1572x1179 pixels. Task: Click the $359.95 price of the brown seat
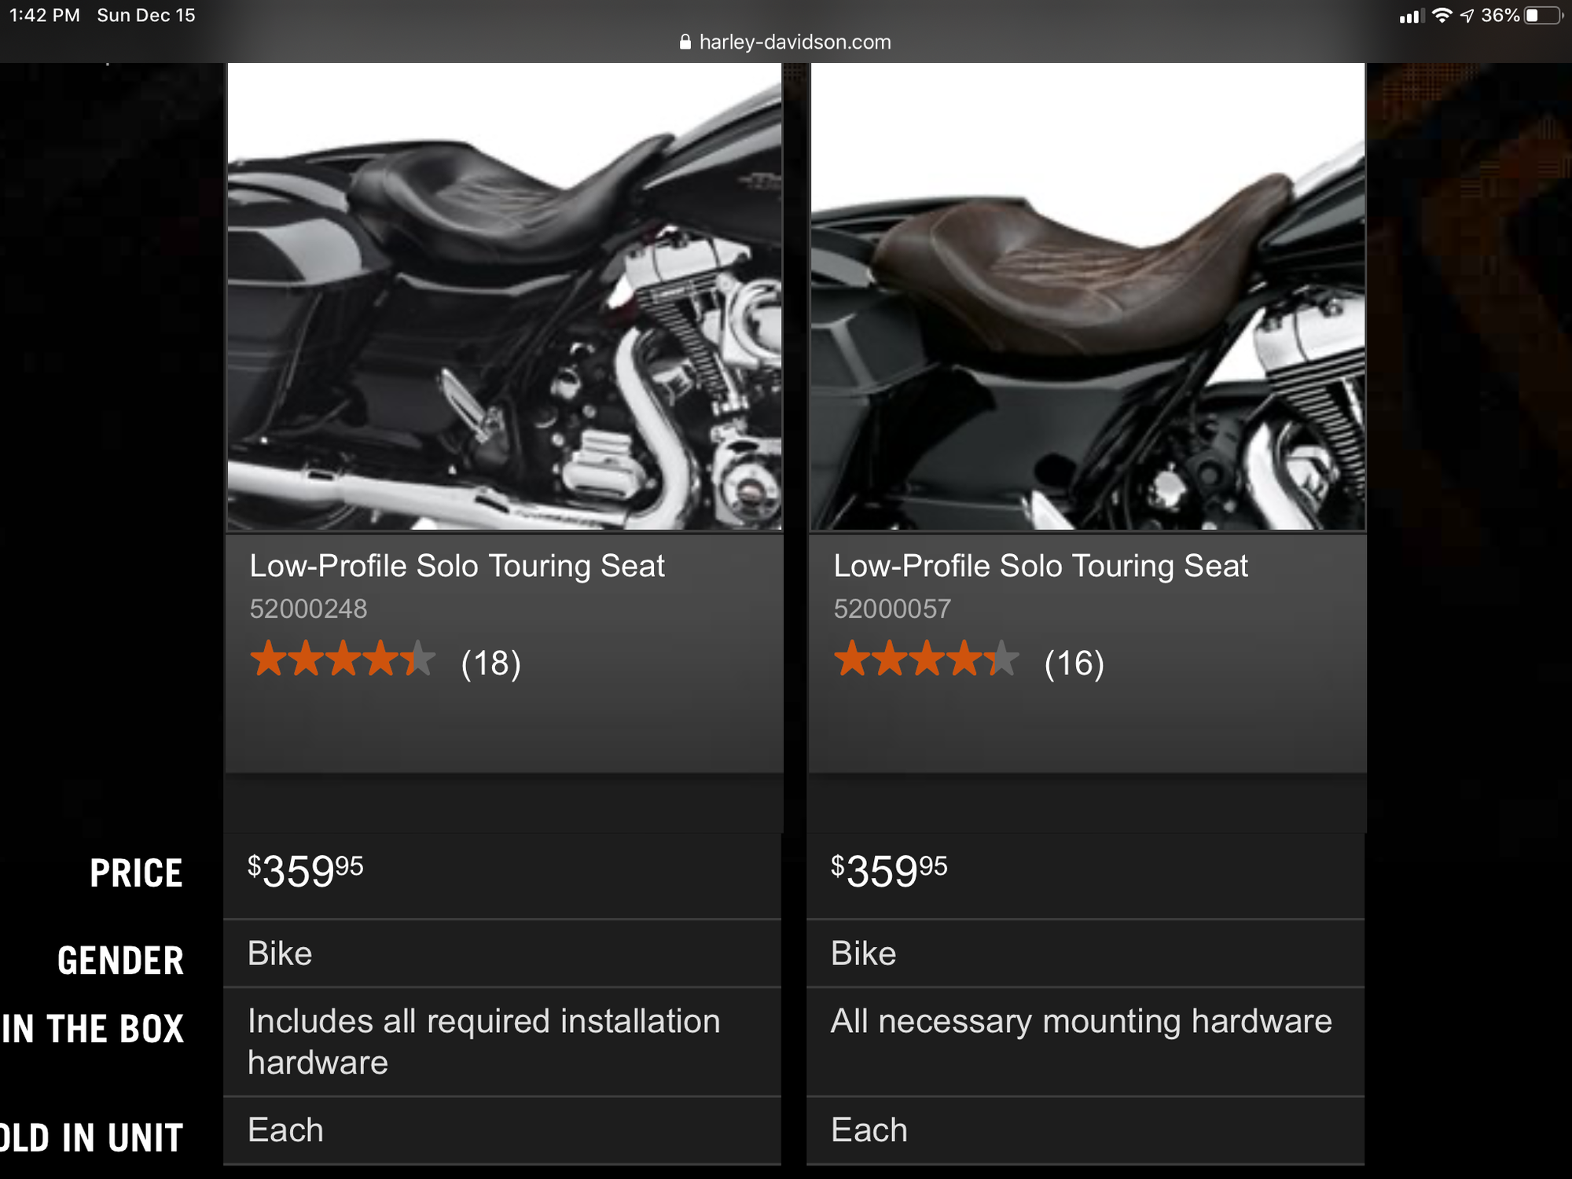[889, 871]
